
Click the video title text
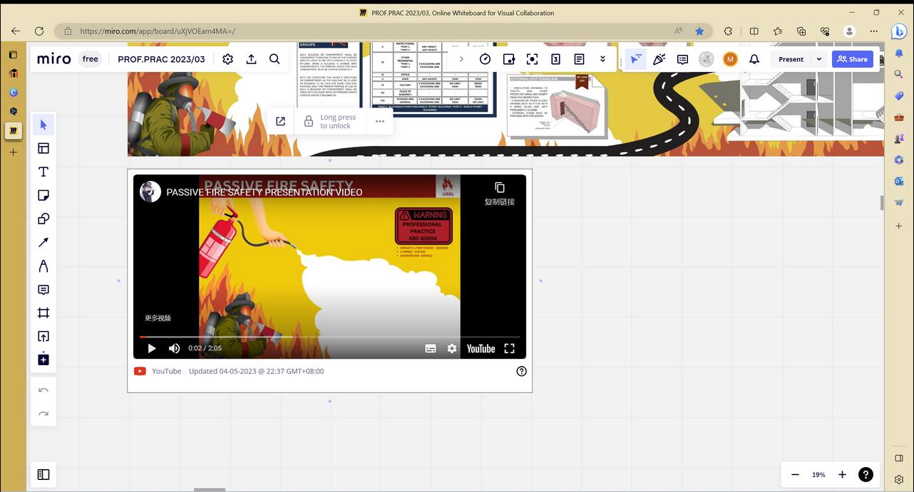[x=265, y=192]
